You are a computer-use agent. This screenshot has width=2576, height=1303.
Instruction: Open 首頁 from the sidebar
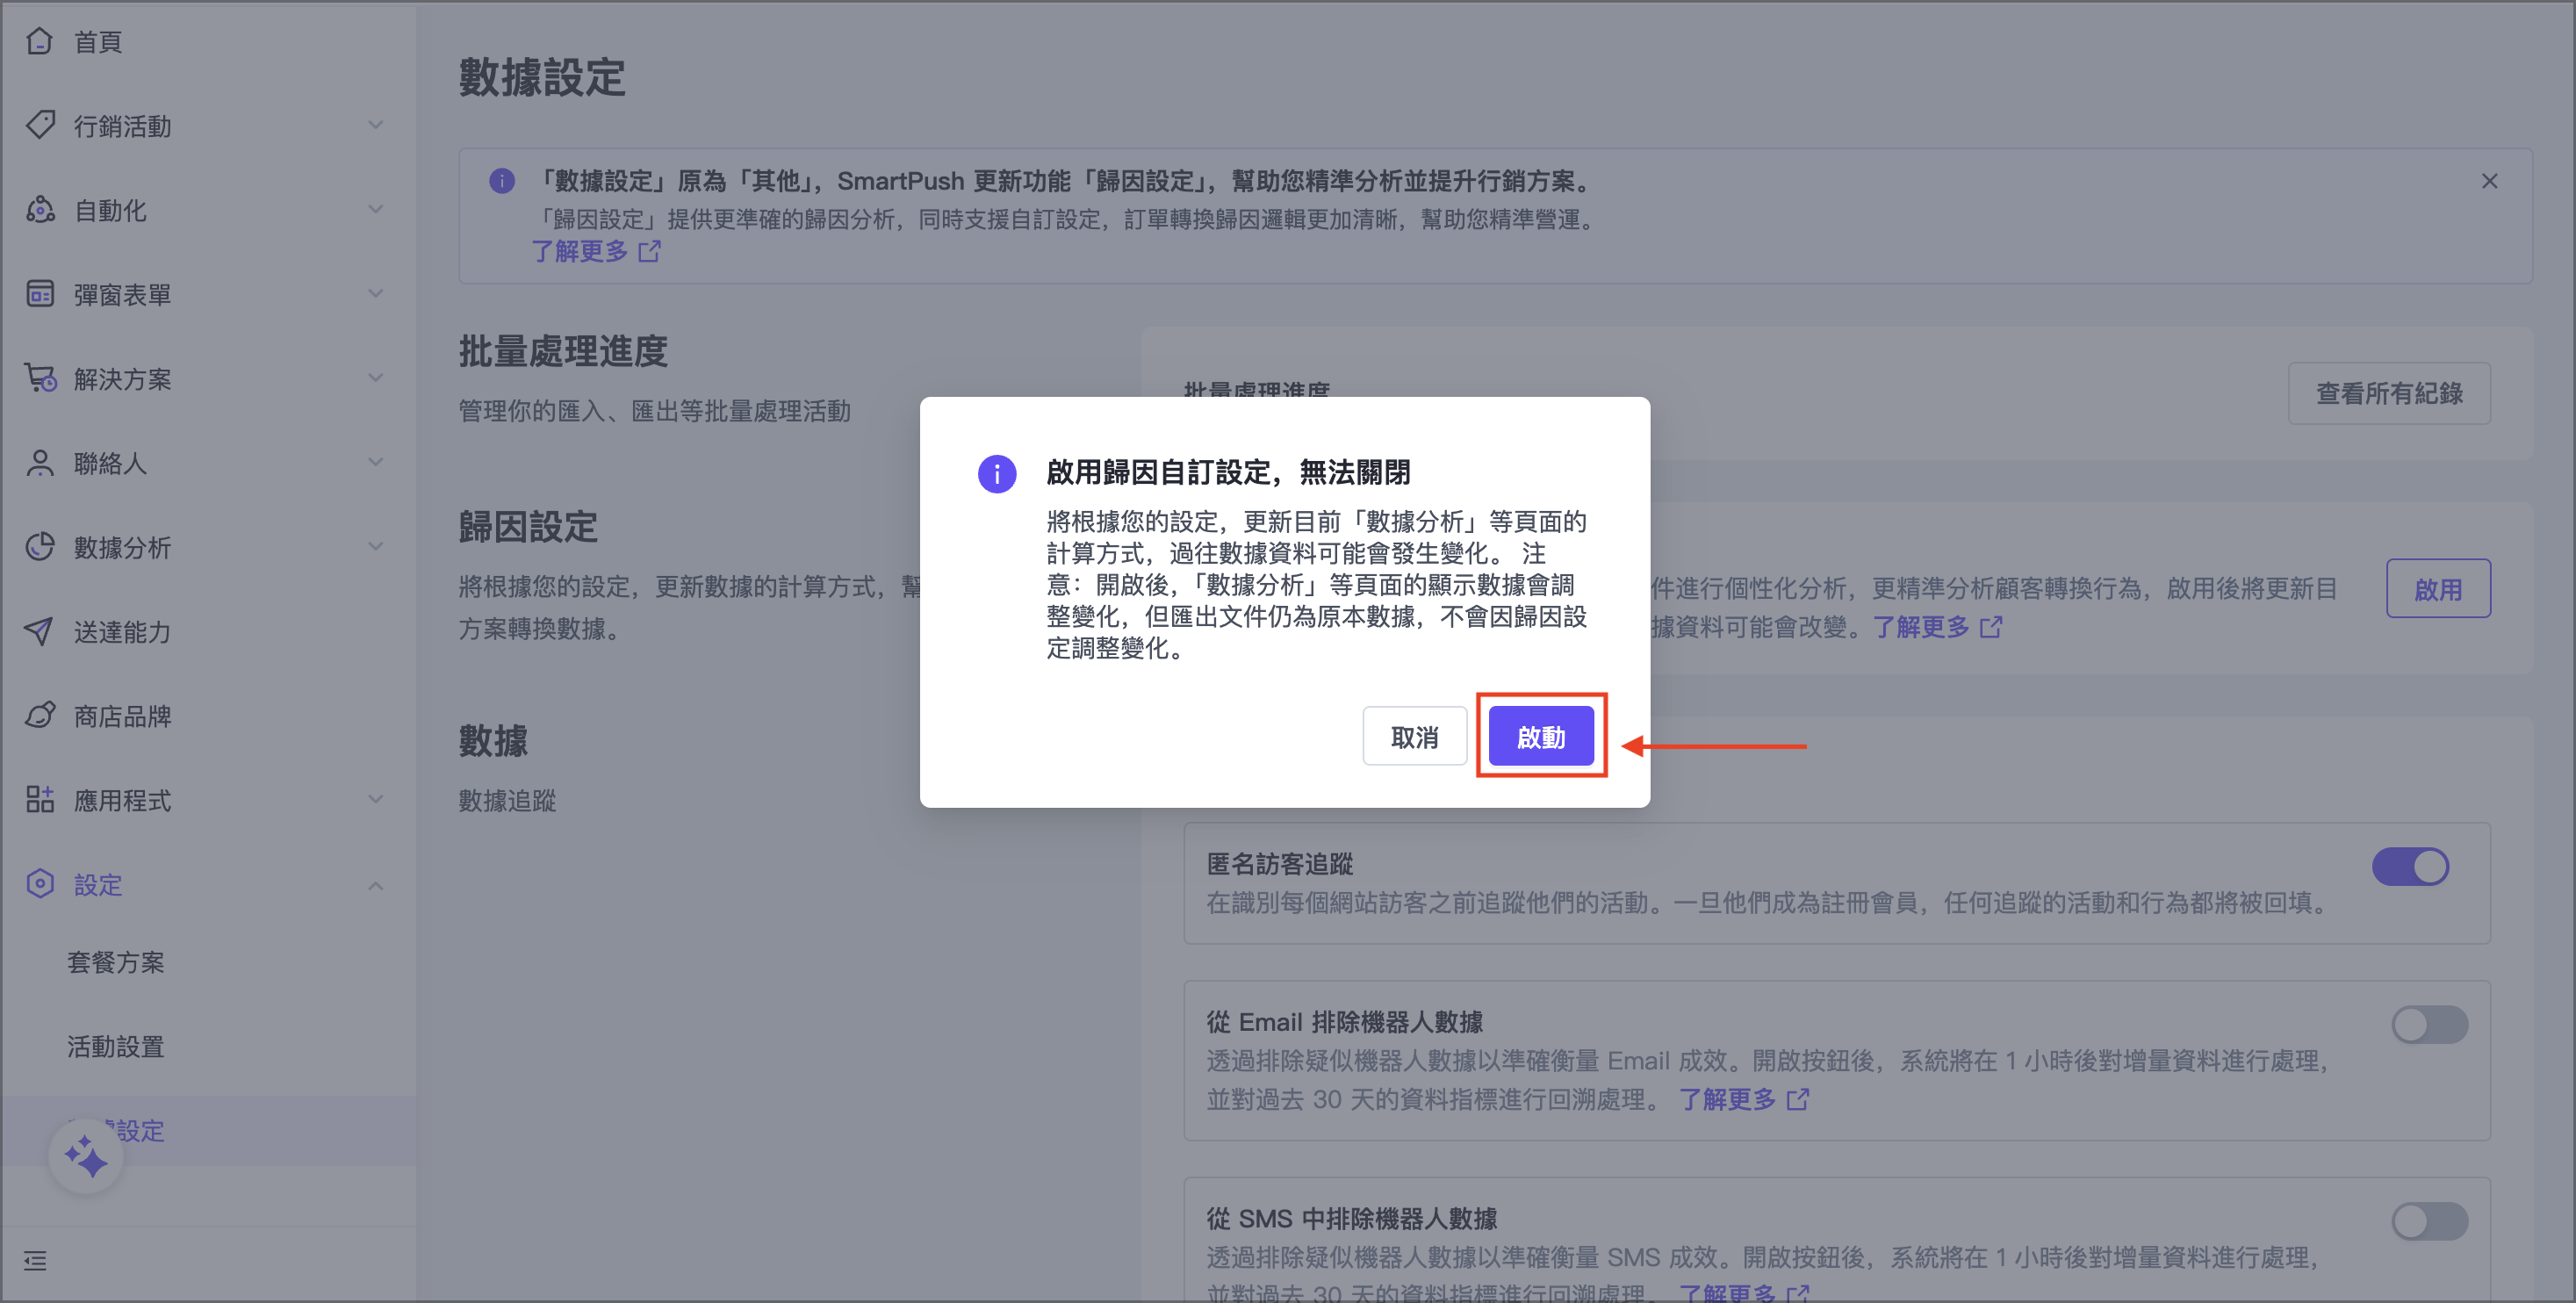[98, 42]
